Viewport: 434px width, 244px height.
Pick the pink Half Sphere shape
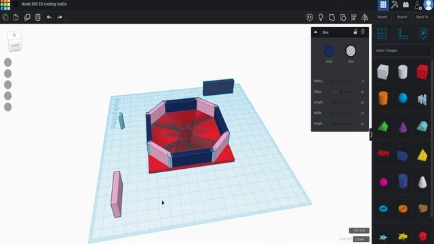click(383, 182)
